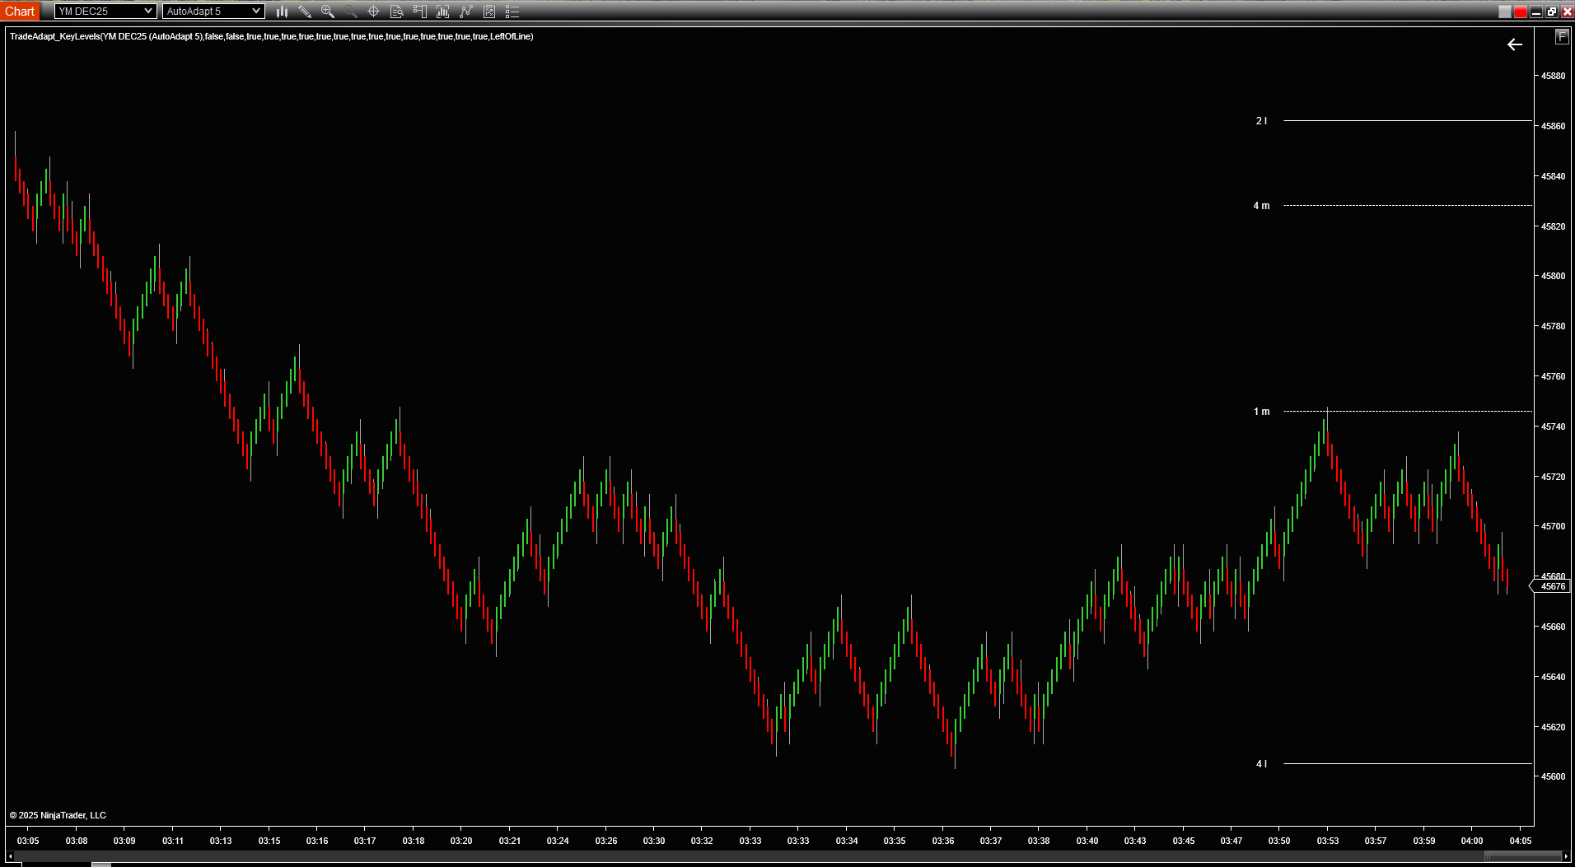The image size is (1575, 867).
Task: Click the grayed Zoom Out magnifier icon
Action: (351, 12)
